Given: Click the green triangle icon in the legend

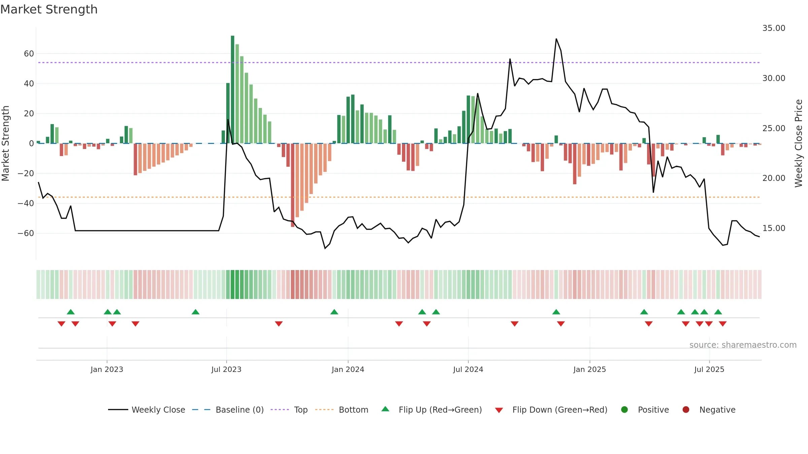Looking at the screenshot, I should tap(385, 409).
